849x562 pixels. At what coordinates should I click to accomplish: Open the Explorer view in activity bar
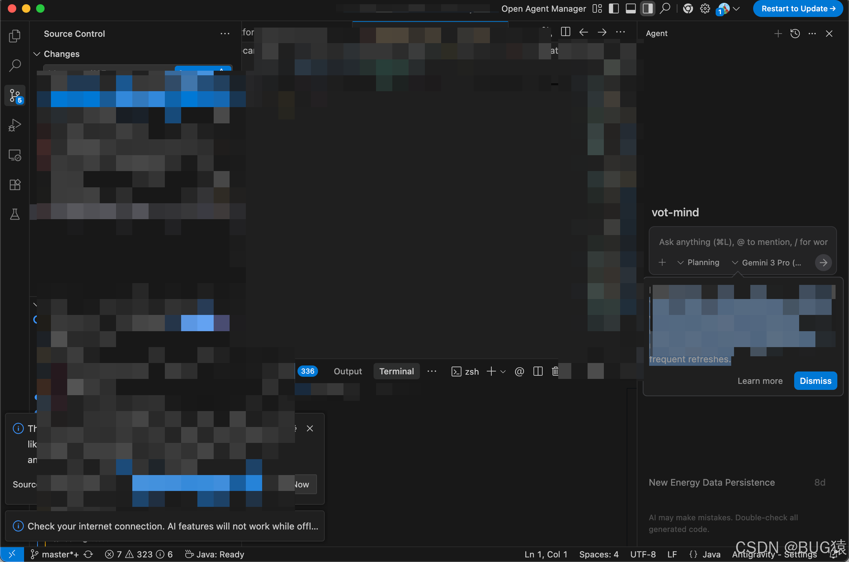click(x=15, y=36)
